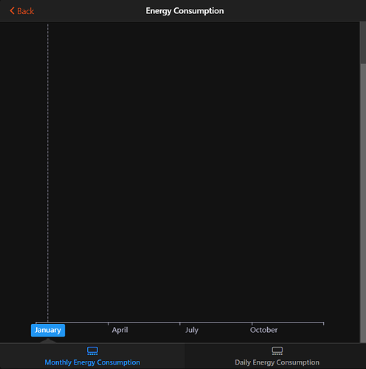This screenshot has width=366, height=369.
Task: Click the vertical scrollbar thumb
Action: click(x=363, y=43)
